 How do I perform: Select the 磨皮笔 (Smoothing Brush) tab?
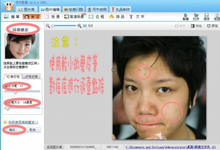click(x=13, y=76)
